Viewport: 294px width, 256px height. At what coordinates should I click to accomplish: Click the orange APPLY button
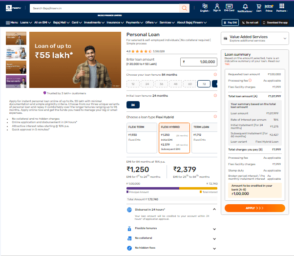click(x=254, y=208)
